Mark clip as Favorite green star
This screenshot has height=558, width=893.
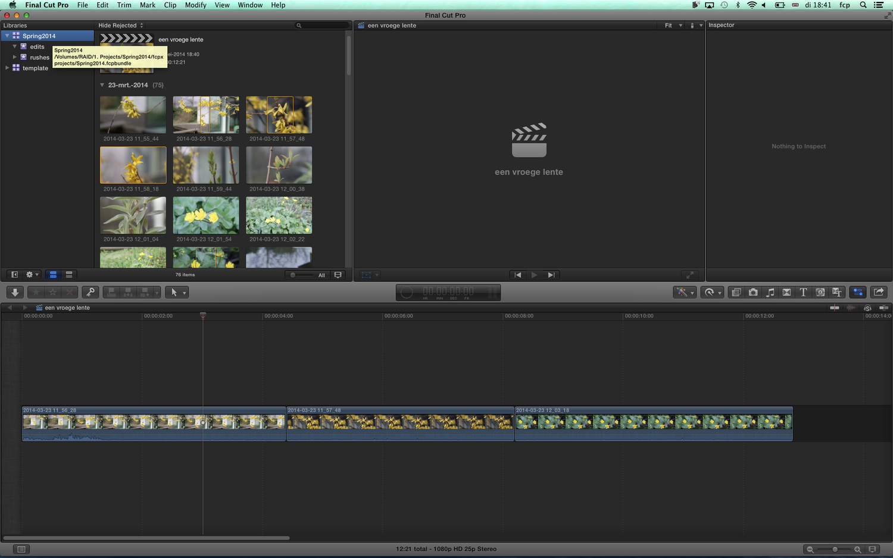36,292
